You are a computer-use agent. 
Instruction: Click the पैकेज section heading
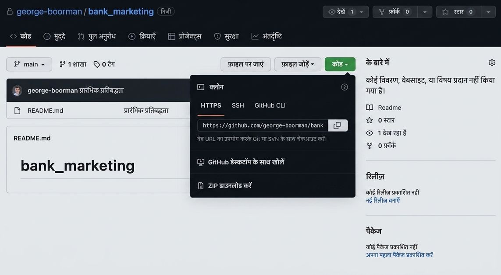click(374, 231)
